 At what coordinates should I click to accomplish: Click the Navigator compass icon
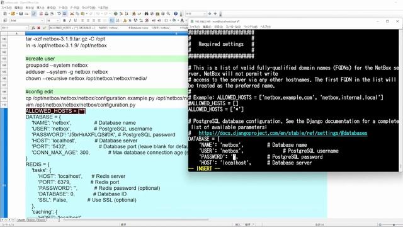tap(152, 14)
